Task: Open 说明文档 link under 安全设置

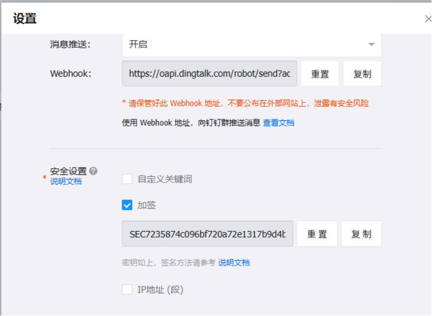Action: tap(66, 181)
